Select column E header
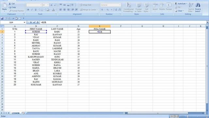The image size is (209, 118). click(100, 26)
